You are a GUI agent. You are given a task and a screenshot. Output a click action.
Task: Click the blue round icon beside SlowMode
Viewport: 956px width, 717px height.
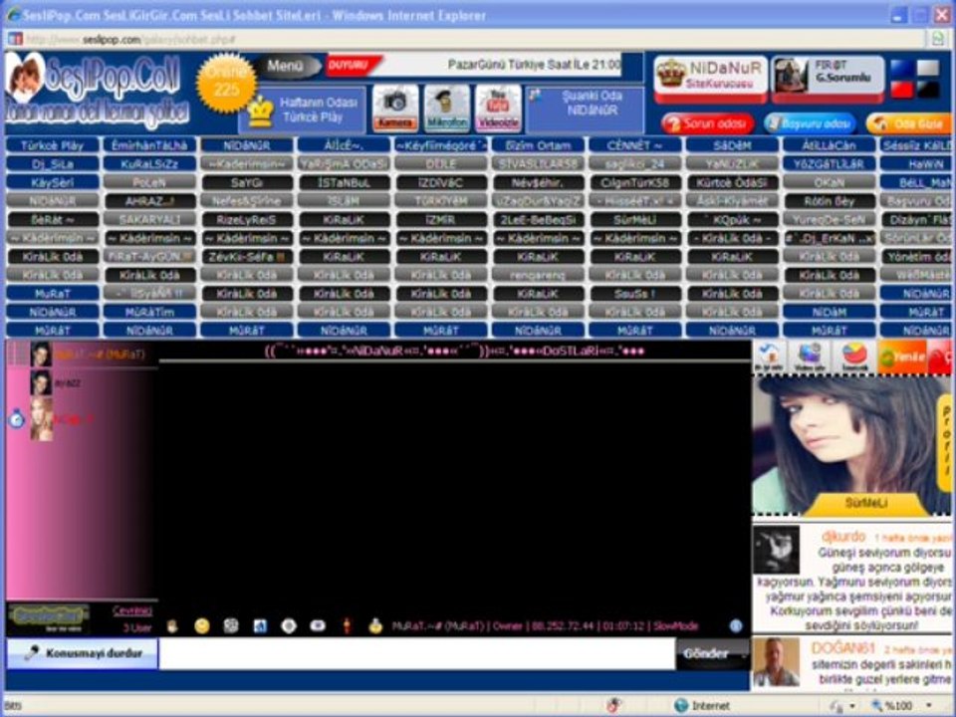(x=736, y=625)
